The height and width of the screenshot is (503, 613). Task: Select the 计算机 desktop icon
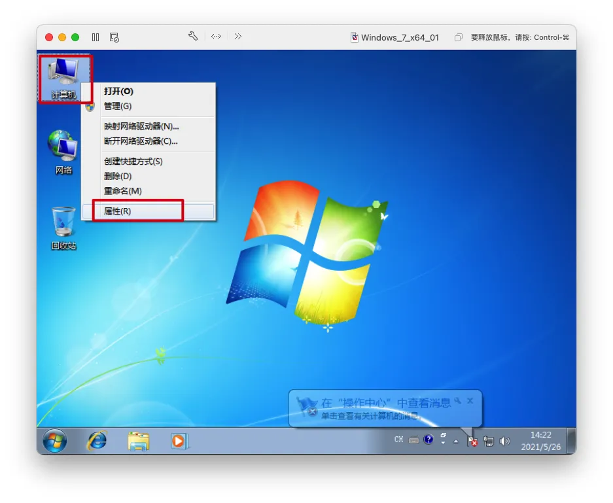[63, 78]
